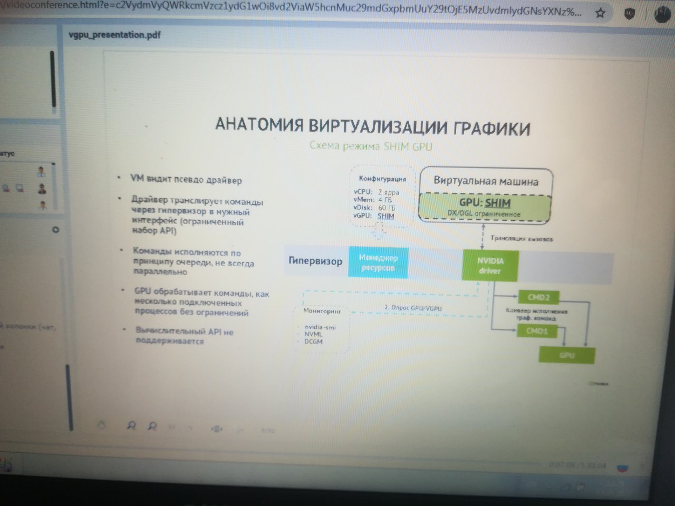Click the Менеджер ресурсов cyan block
The height and width of the screenshot is (506, 675).
[378, 262]
